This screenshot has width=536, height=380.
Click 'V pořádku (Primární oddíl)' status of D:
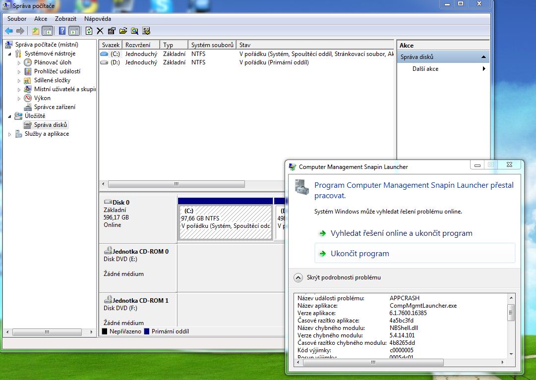tap(274, 62)
